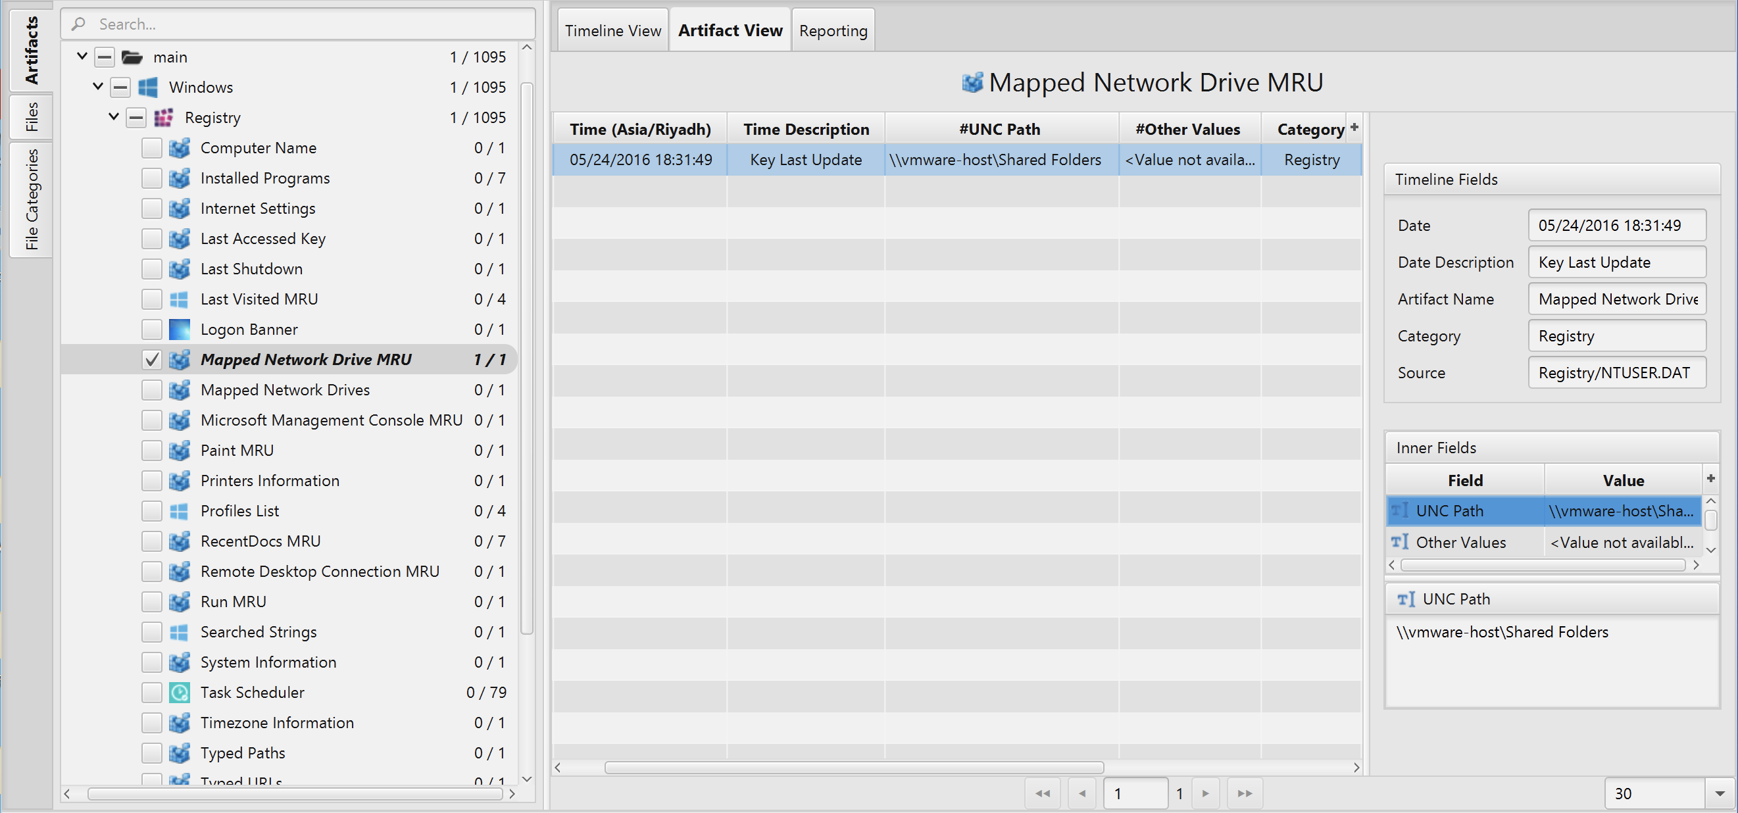Click the main folder icon at tree top
Screen dimensions: 1738x813
coord(132,57)
